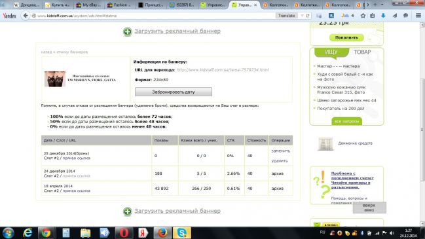Image resolution: width=425 pixels, height=239 pixels.
Task: Switch to the ТОВАР tab
Action: pyautogui.click(x=362, y=52)
